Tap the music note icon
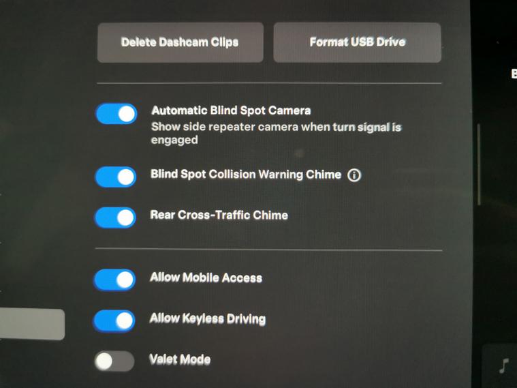This screenshot has width=517, height=388. [x=504, y=365]
